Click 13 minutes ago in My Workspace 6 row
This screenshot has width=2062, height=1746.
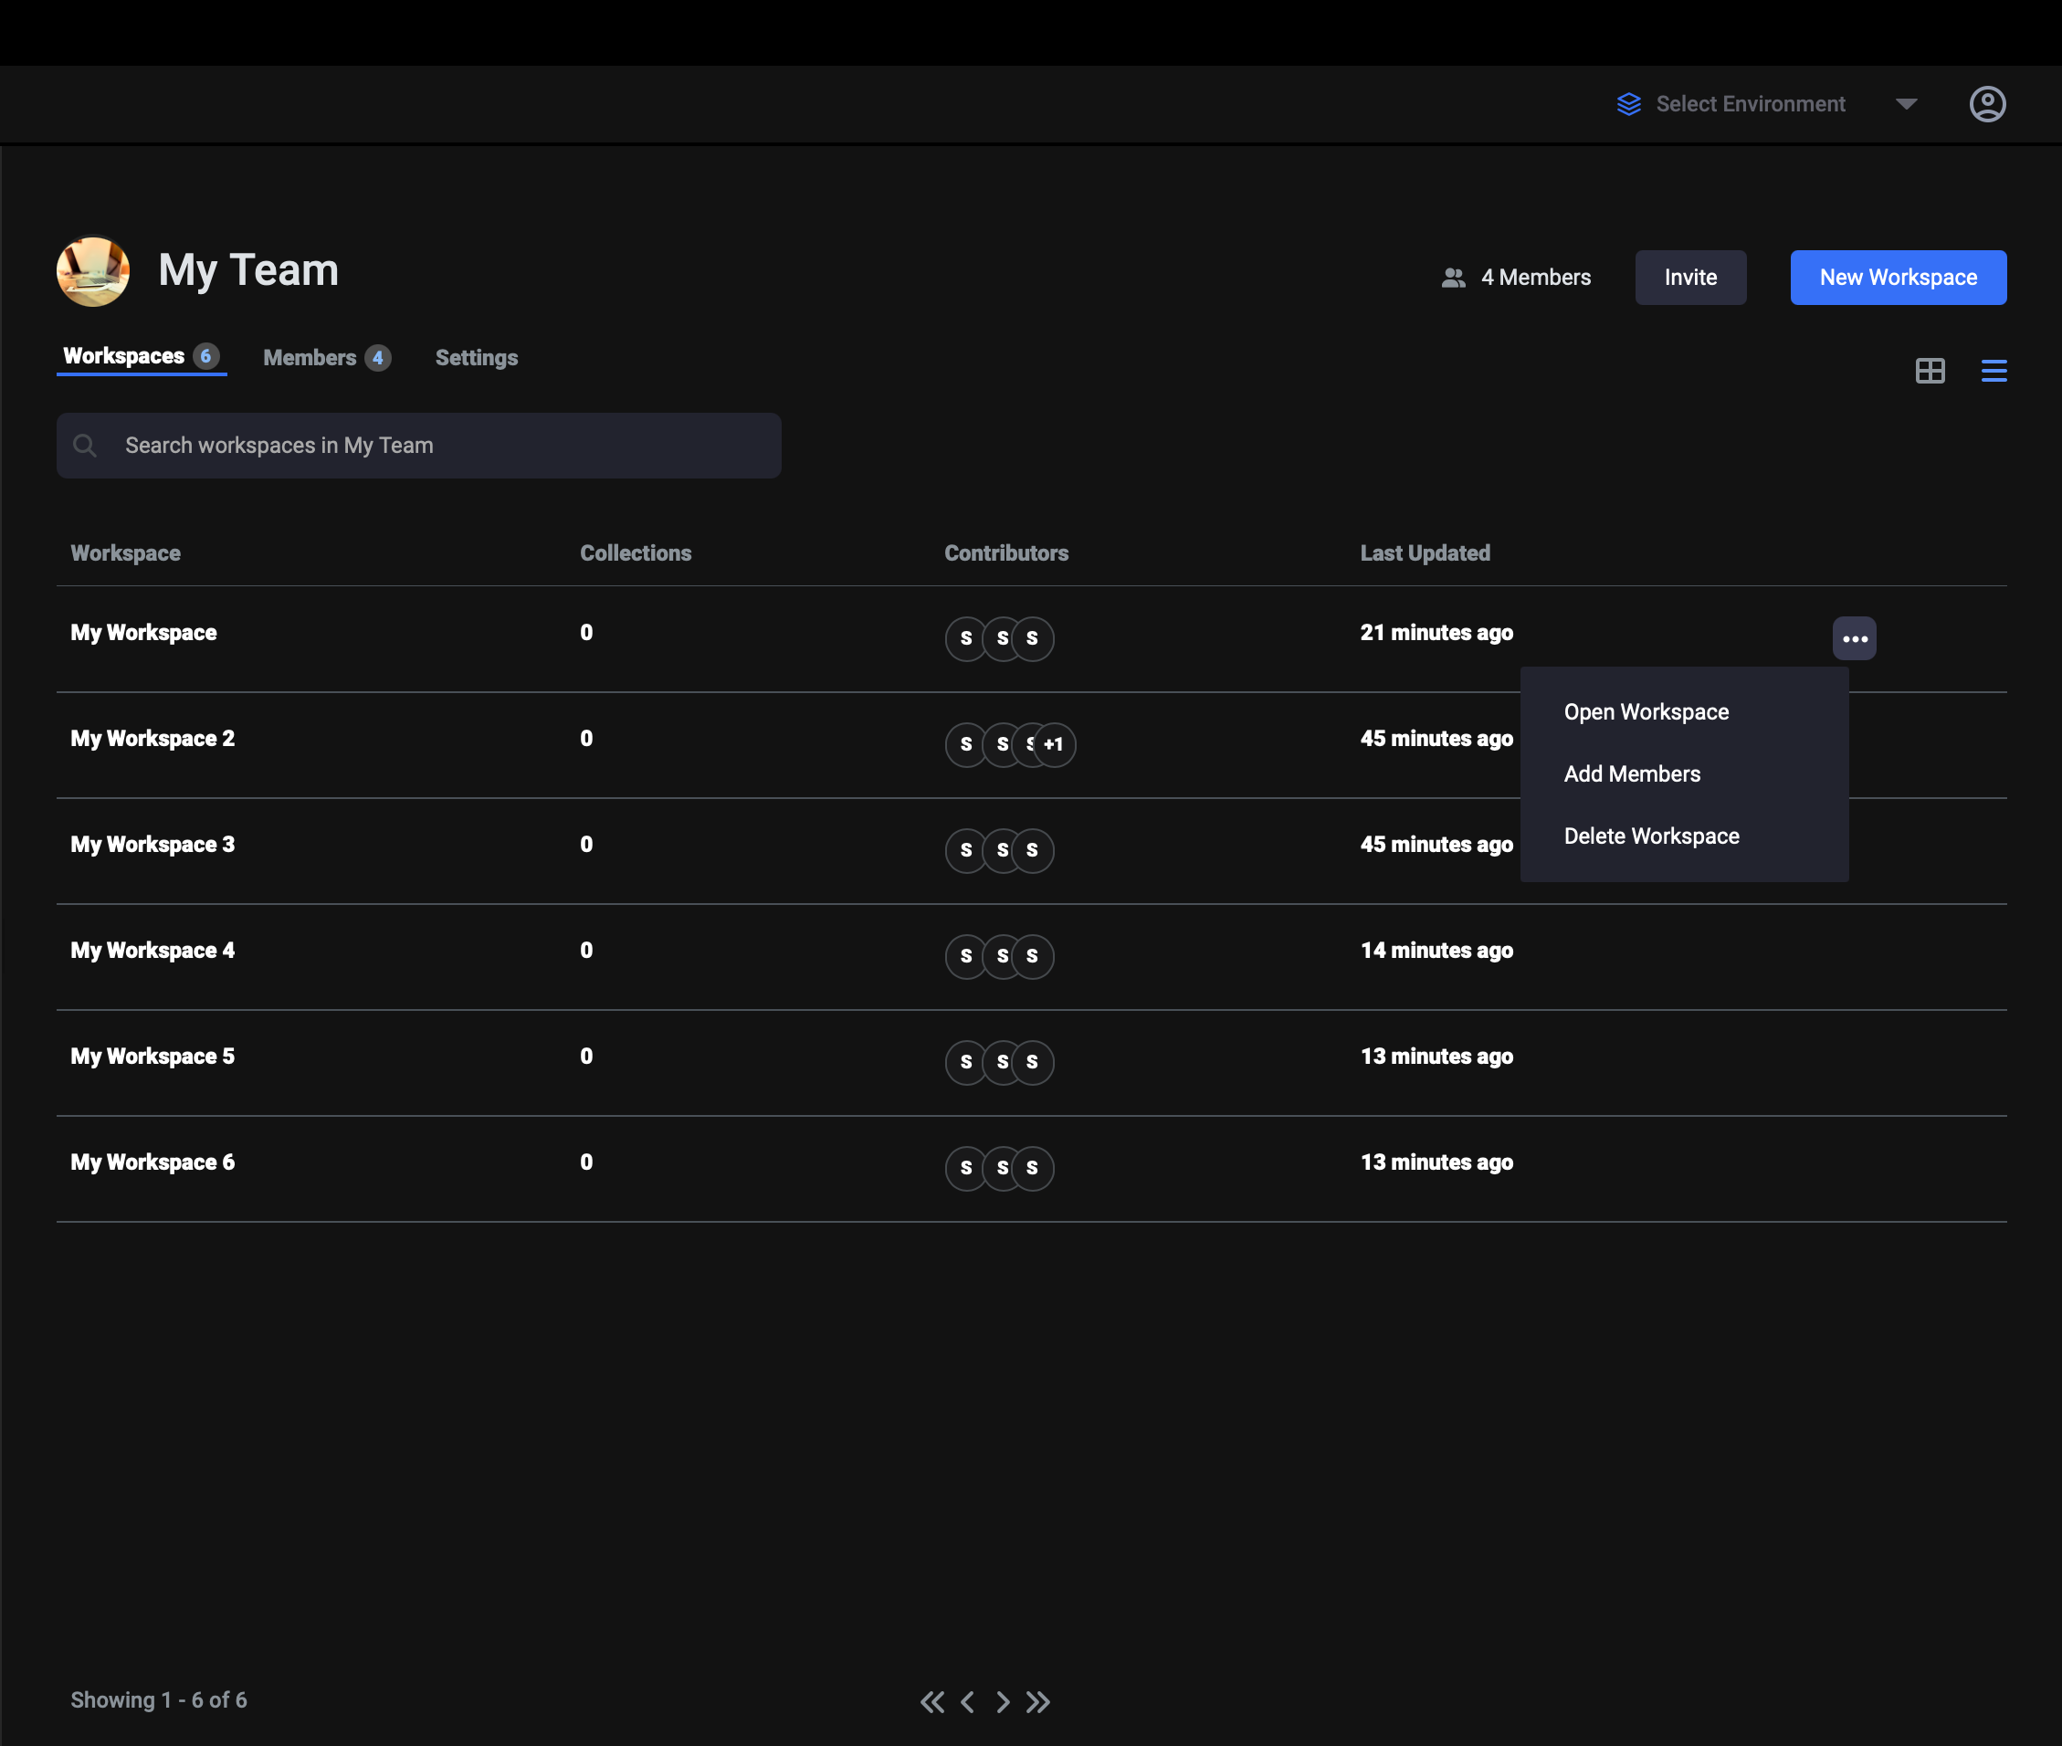1436,1162
